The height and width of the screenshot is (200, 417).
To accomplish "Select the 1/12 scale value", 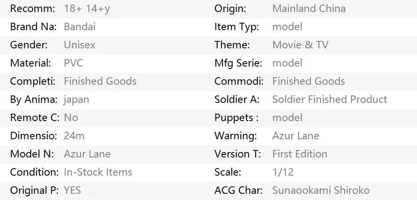I will click(283, 172).
